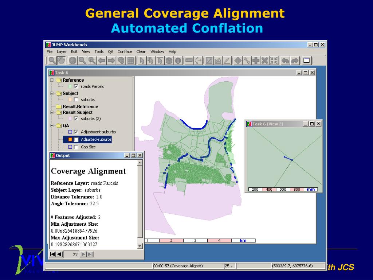Go to previous page in Output window
The width and height of the screenshot is (373, 280).
point(59,254)
